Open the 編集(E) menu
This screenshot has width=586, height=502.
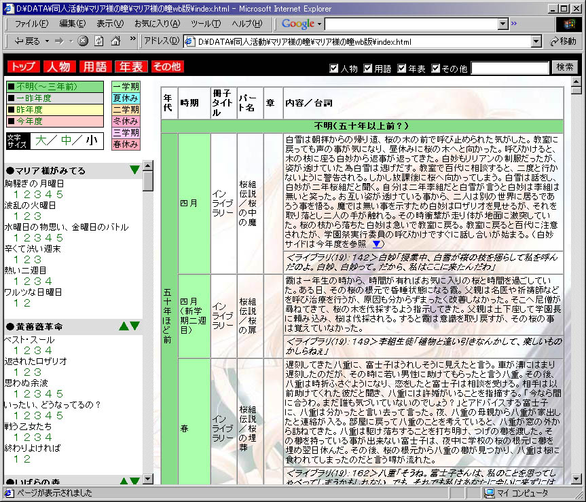click(x=73, y=24)
